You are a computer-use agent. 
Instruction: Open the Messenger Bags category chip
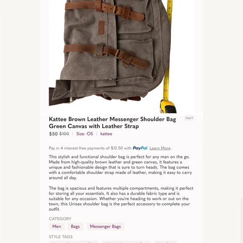point(106,226)
